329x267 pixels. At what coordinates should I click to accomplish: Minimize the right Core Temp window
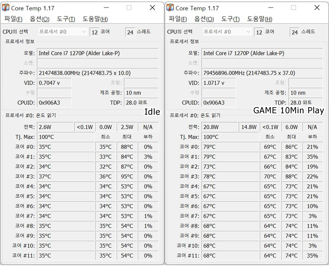[271, 8]
